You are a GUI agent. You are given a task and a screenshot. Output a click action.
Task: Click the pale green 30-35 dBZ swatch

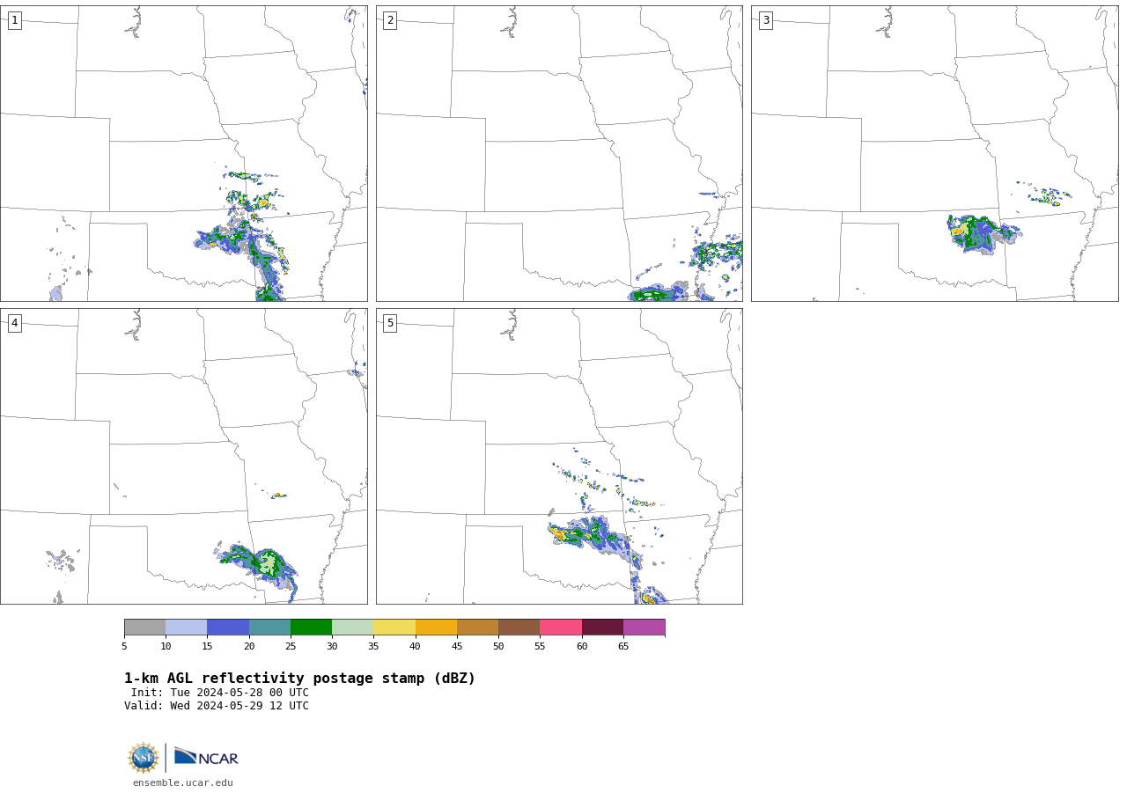352,627
